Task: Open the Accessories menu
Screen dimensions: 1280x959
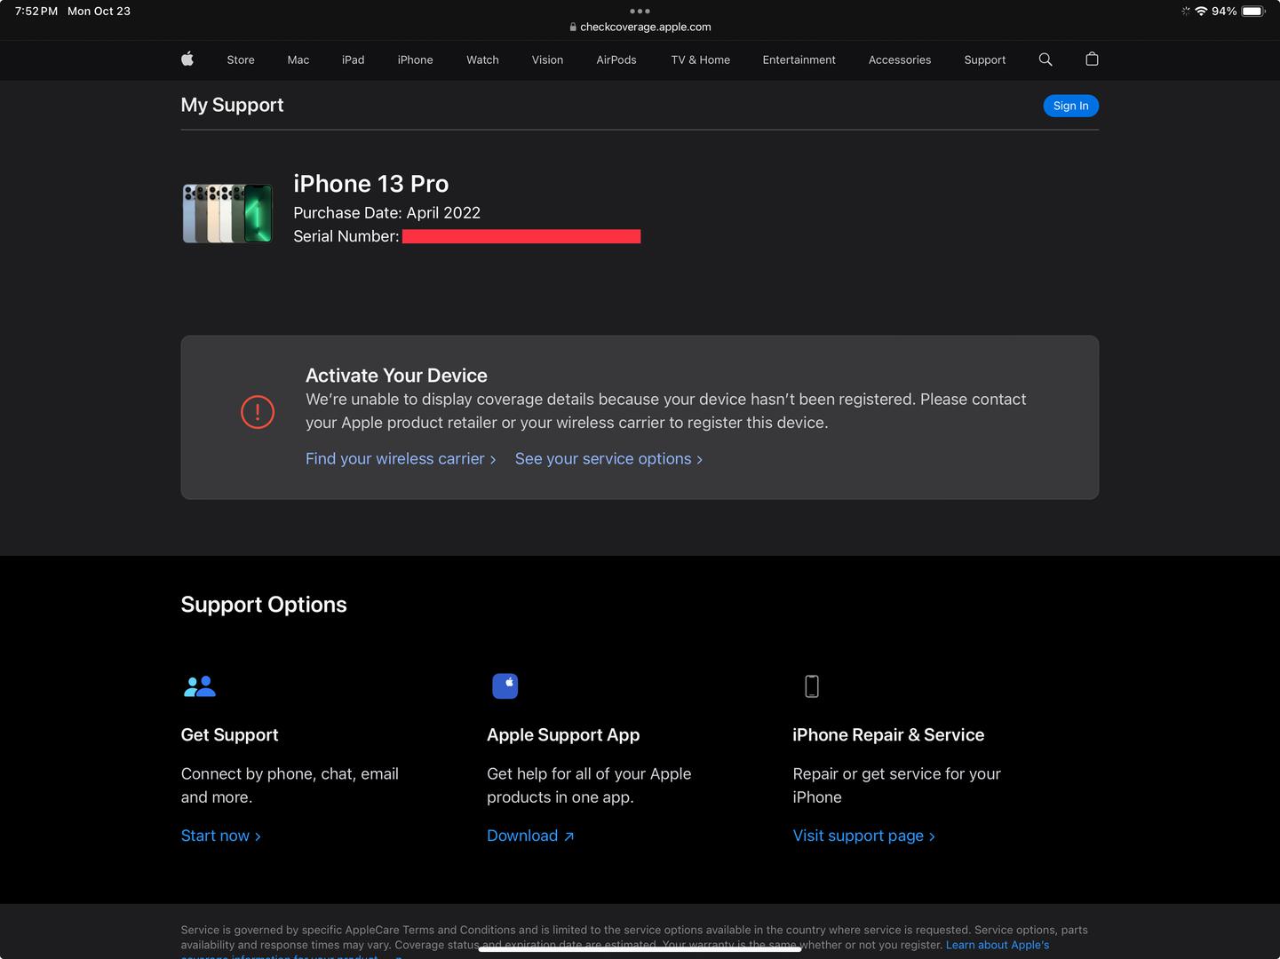Action: click(900, 59)
